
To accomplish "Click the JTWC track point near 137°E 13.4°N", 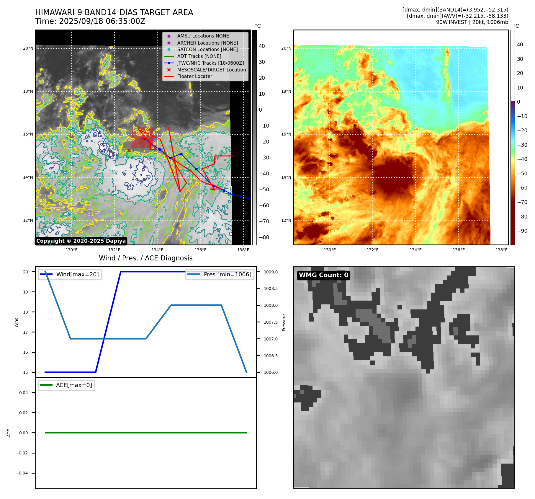I will 224,190.
